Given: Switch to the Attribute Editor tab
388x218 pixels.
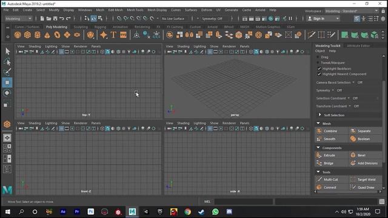Looking at the screenshot, I should tap(358, 46).
